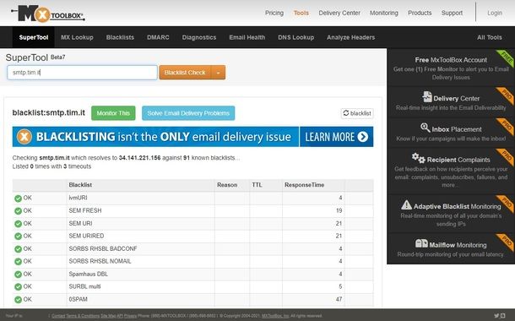Screen dimensions: 515x321
Task: Click the OK check icon for SEM URI
Action: pos(18,224)
